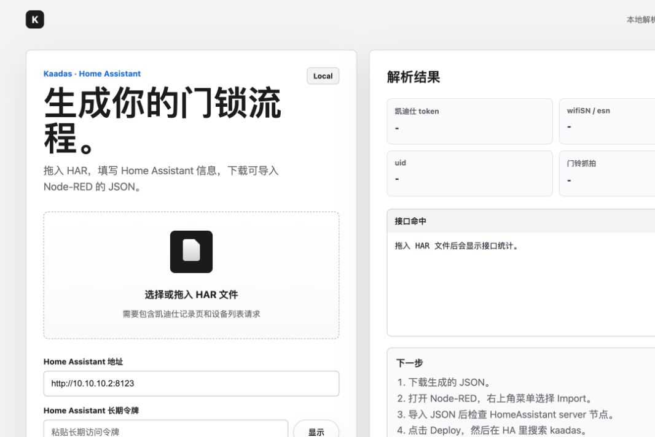Click the black K logo icon
655x437 pixels.
tap(34, 20)
